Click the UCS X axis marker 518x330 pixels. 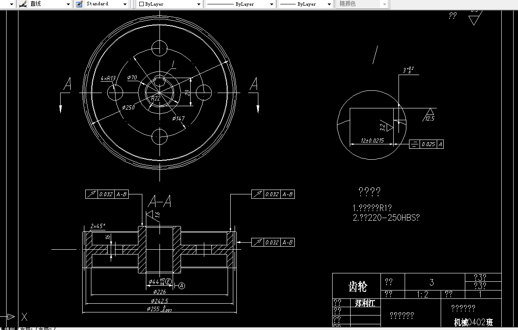[x=25, y=317]
